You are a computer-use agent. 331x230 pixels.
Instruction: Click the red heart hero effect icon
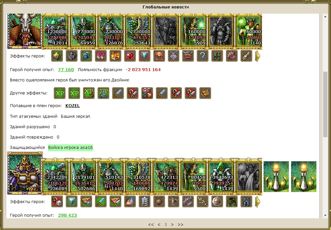click(130, 56)
